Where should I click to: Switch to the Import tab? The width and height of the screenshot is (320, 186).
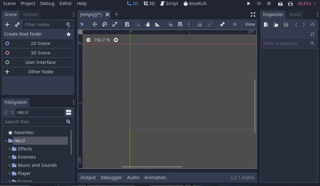[x=30, y=14]
